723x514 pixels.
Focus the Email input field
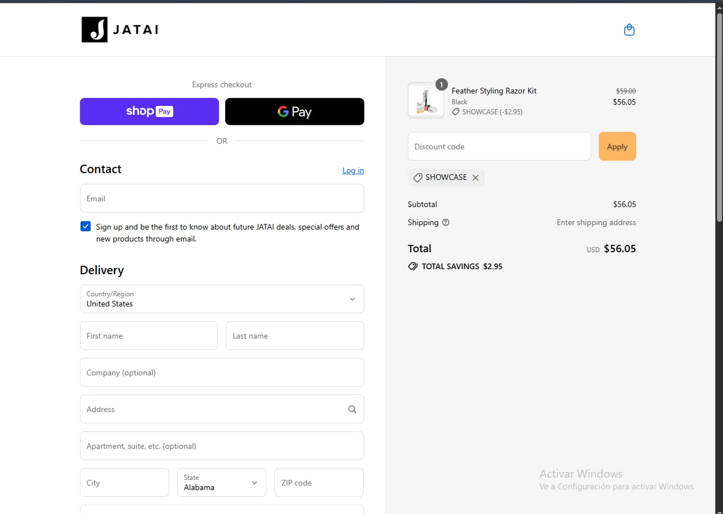point(222,198)
